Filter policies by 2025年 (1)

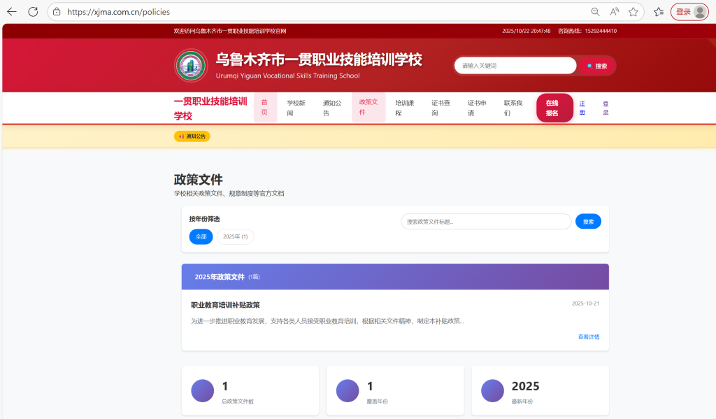(235, 237)
